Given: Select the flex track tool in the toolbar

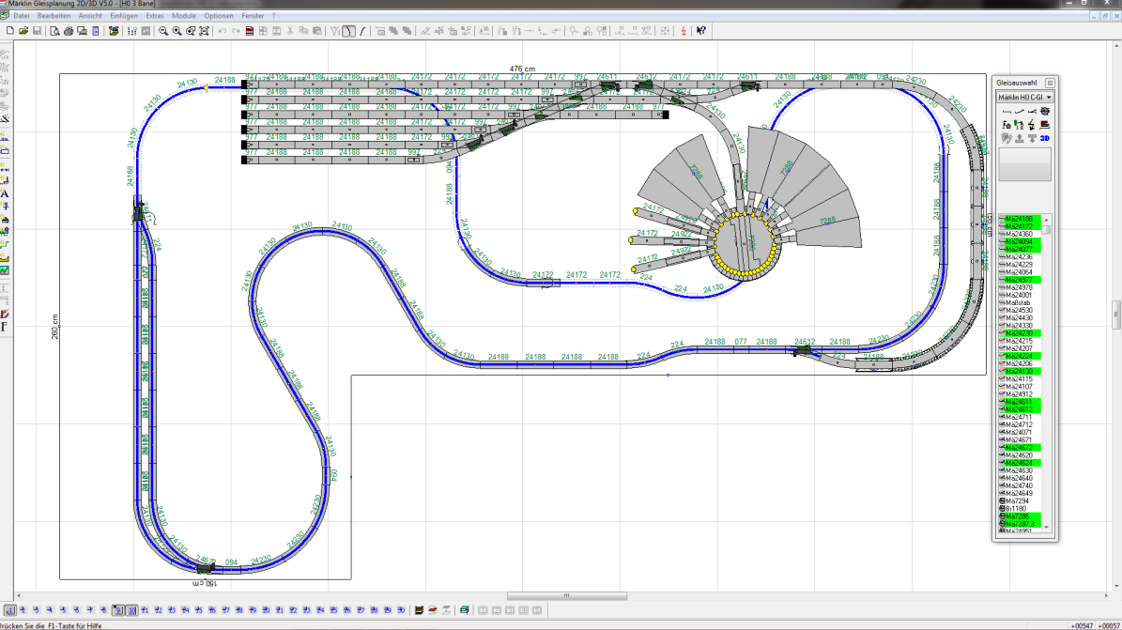Looking at the screenshot, I should click(348, 31).
